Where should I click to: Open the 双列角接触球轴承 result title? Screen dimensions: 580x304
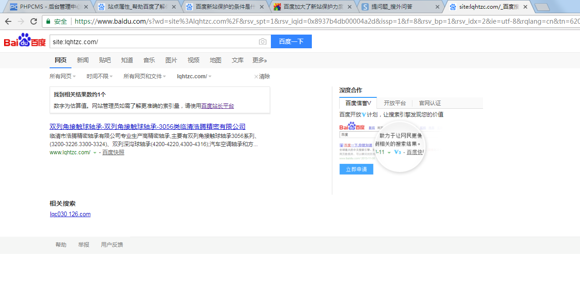[x=148, y=127]
